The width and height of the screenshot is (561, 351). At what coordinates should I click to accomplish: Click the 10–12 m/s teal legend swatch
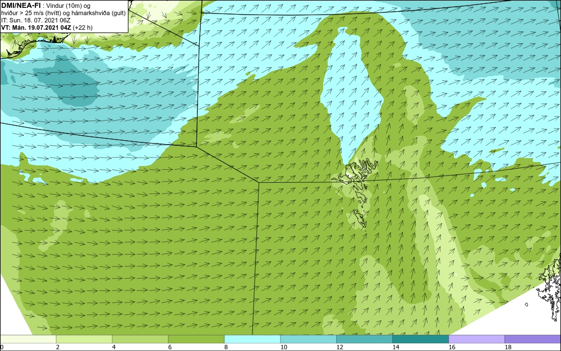(309, 339)
